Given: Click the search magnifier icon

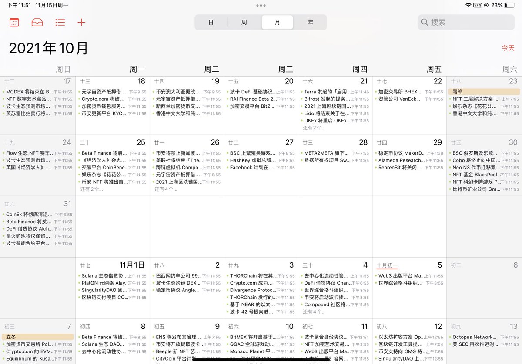Looking at the screenshot, I should tap(425, 22).
